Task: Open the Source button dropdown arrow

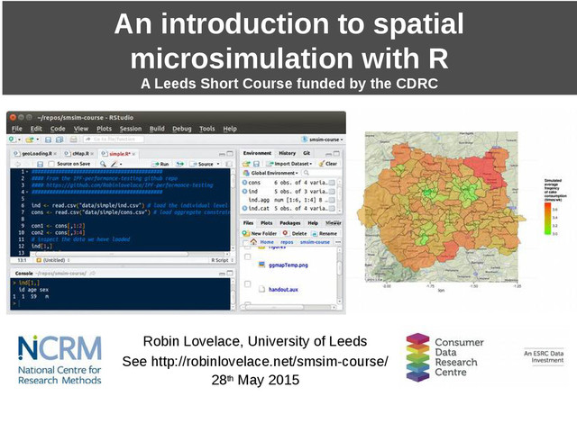Action: [x=218, y=164]
